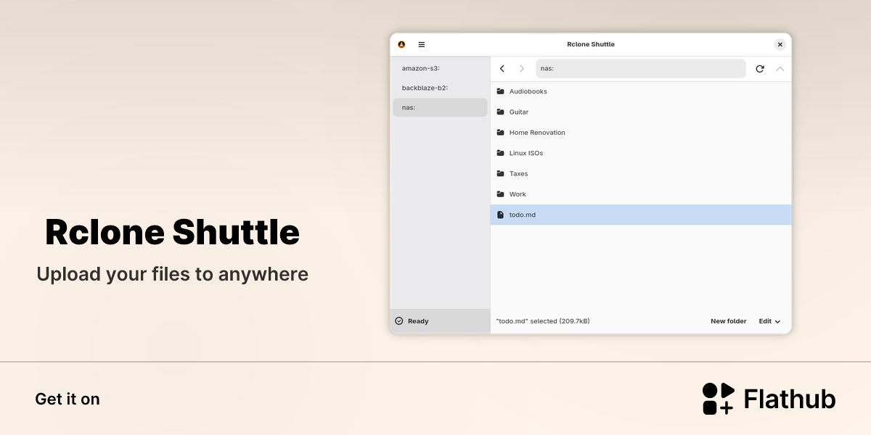The image size is (871, 435).
Task: Click the Guitar folder icon
Action: pyautogui.click(x=500, y=112)
